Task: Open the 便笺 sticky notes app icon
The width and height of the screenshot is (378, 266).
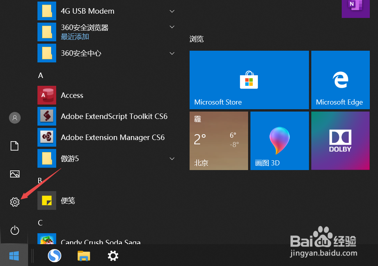Action: click(x=47, y=200)
